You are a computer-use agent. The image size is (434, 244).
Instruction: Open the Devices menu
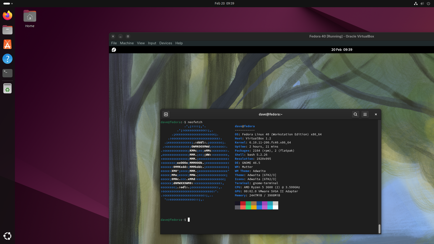click(x=165, y=43)
